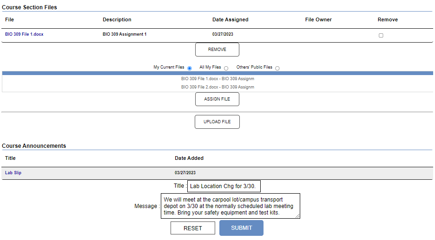Click the Date Assigned column header
Screen dimensions: 435x240
point(230,19)
